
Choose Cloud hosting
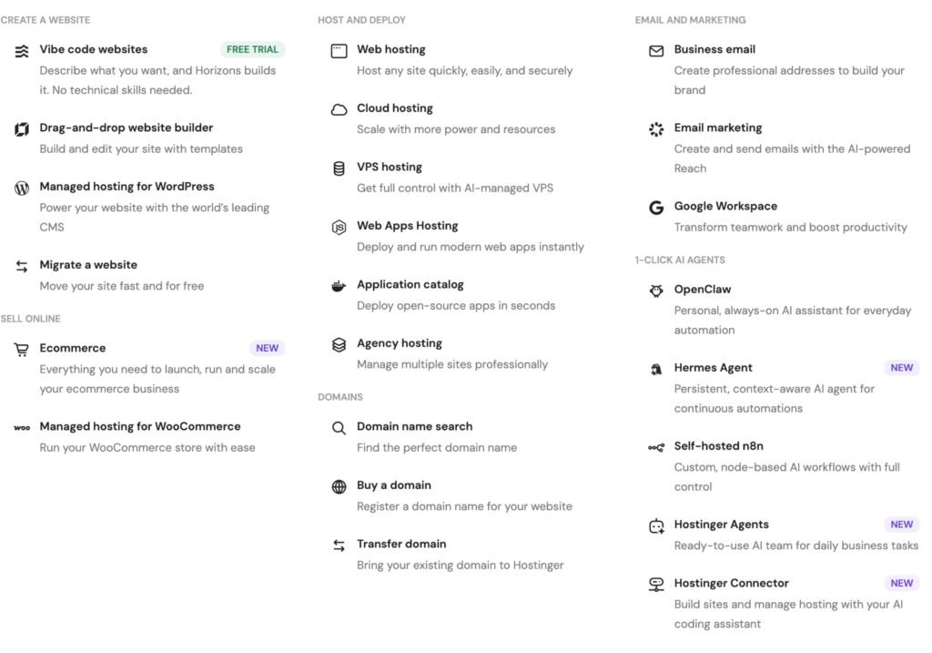(x=395, y=108)
